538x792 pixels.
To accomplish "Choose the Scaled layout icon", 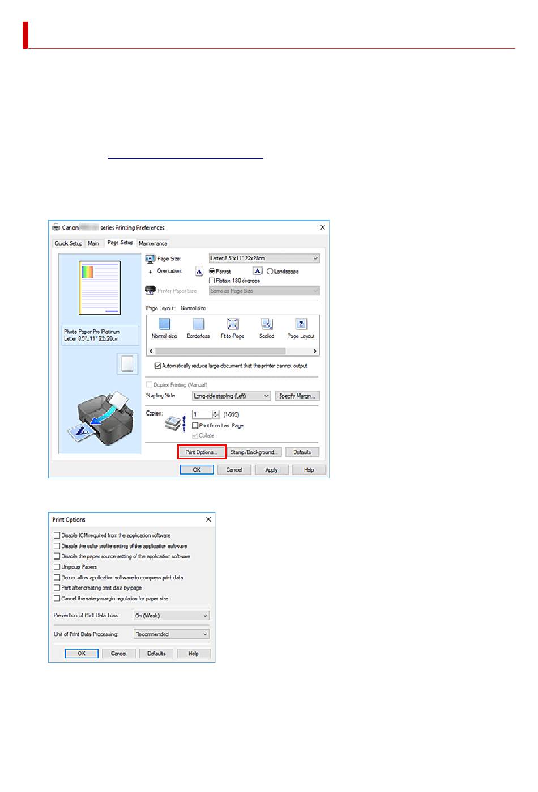I will [267, 324].
